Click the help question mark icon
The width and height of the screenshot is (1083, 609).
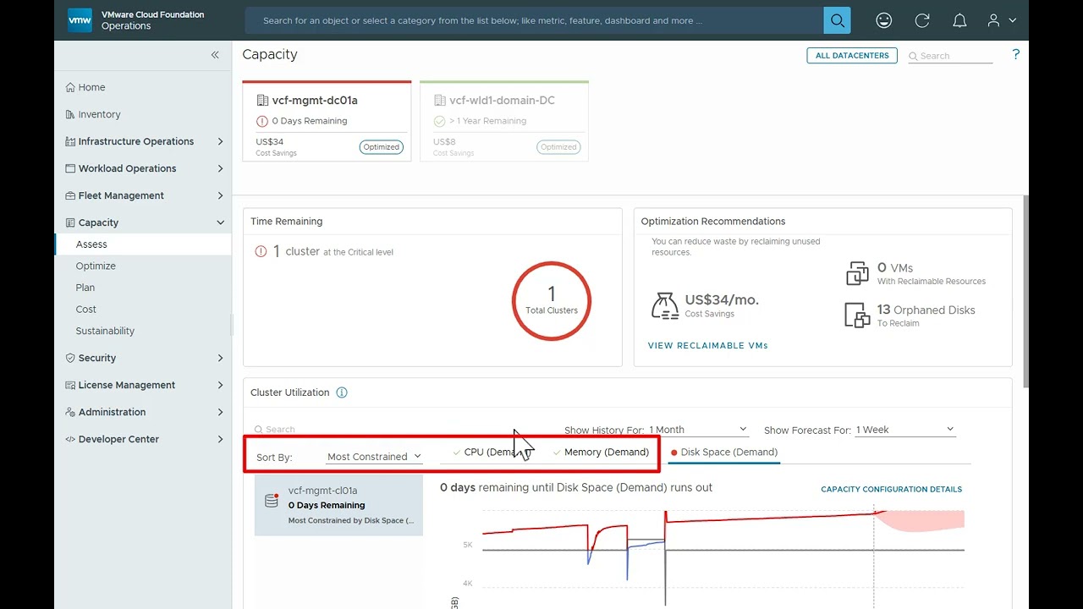pyautogui.click(x=1015, y=55)
